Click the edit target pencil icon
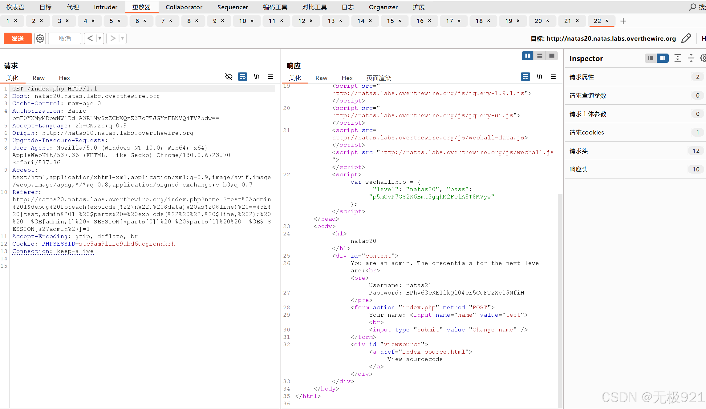 686,38
